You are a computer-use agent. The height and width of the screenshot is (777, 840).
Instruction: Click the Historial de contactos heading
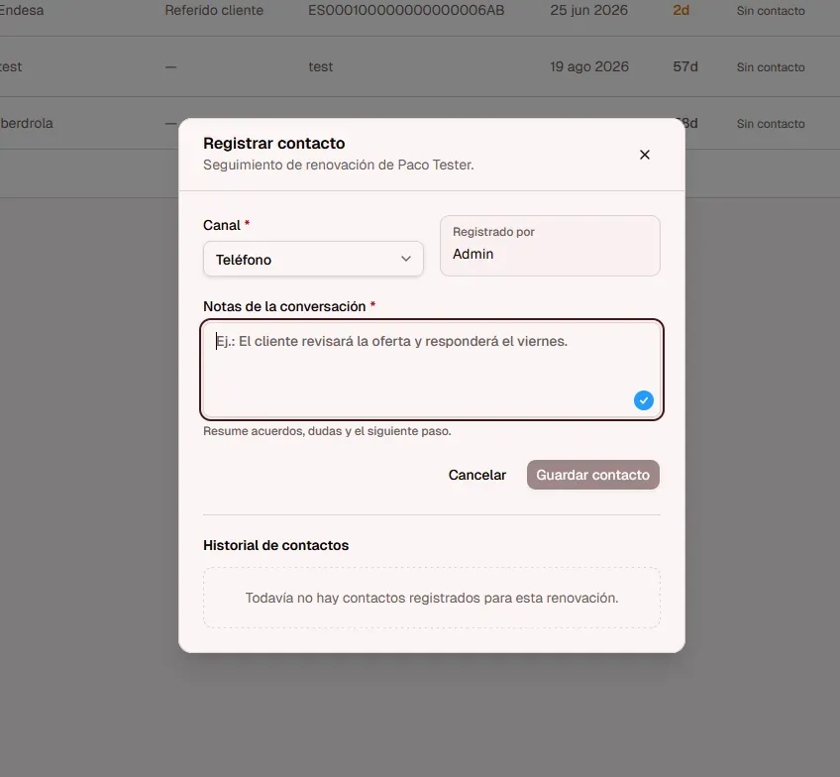coord(276,545)
